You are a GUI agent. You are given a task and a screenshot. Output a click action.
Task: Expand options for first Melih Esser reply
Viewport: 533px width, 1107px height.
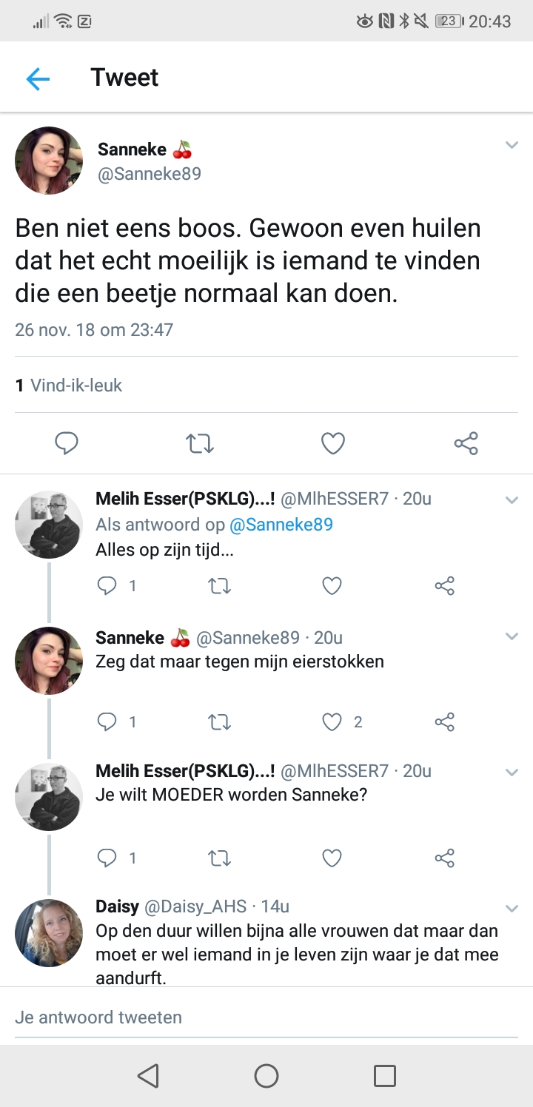[x=512, y=500]
